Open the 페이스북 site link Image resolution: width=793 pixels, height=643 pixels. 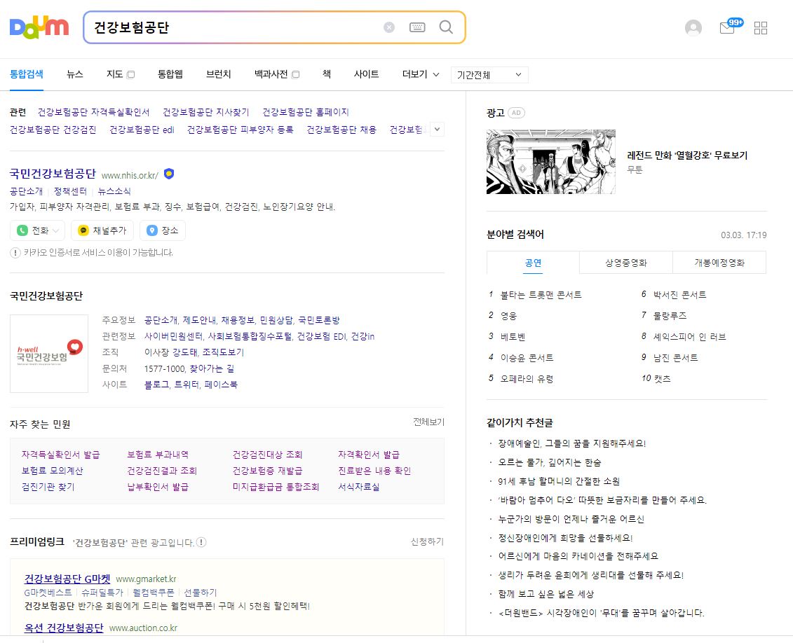tap(221, 385)
